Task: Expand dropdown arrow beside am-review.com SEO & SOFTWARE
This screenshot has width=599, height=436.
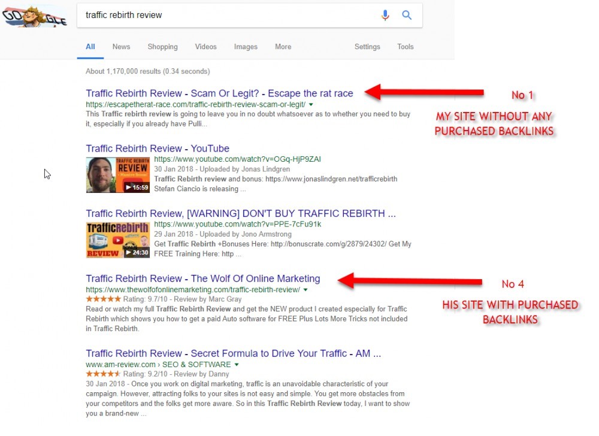Action: (x=237, y=365)
